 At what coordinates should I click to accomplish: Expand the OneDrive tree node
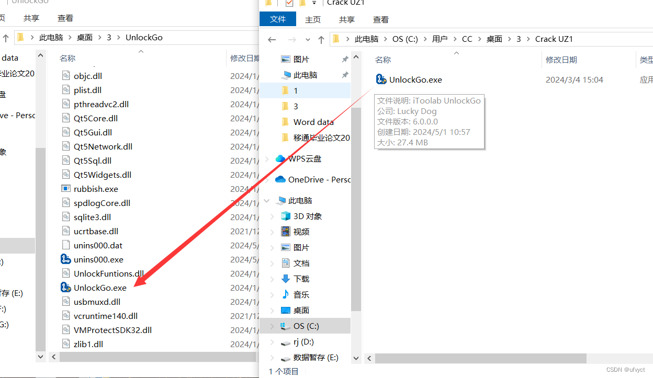click(267, 179)
